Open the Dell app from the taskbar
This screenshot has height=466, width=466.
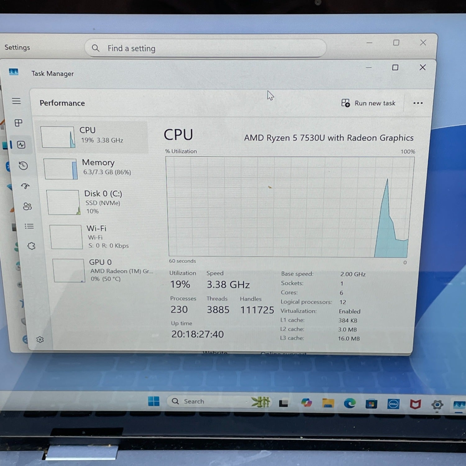[393, 404]
